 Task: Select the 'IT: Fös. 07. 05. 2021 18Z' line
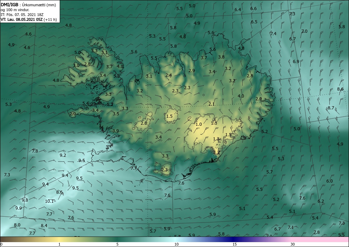click(x=22, y=15)
